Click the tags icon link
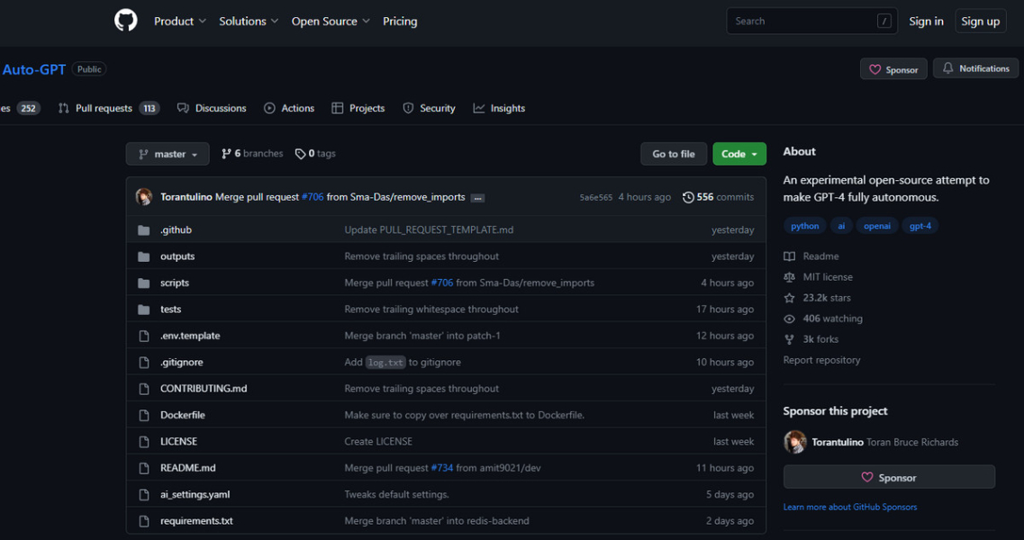The height and width of the screenshot is (540, 1024). [x=301, y=154]
